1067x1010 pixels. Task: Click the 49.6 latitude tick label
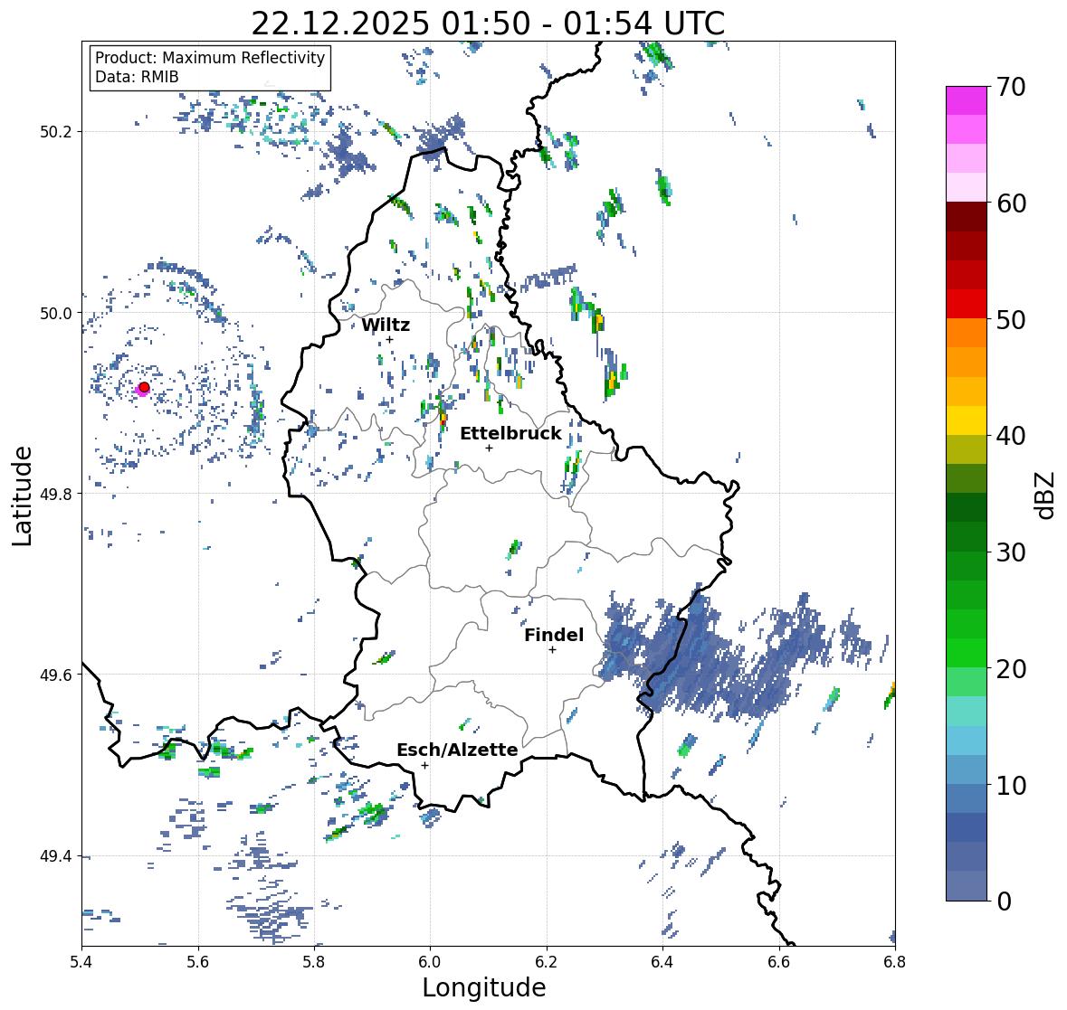56,675
